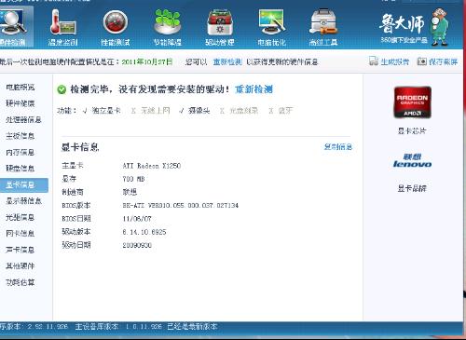The width and height of the screenshot is (466, 340).
Task: Select 硬盘信息 in the sidebar
Action: (21, 169)
